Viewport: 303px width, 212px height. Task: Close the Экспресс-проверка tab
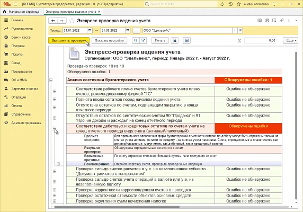99,12
